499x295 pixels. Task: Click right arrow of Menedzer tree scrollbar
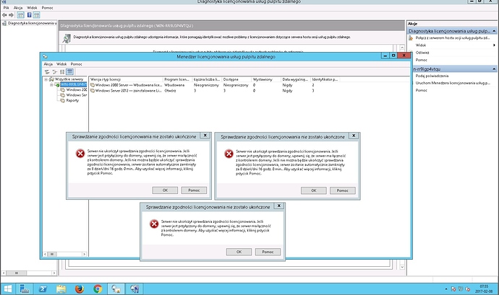tap(84, 254)
